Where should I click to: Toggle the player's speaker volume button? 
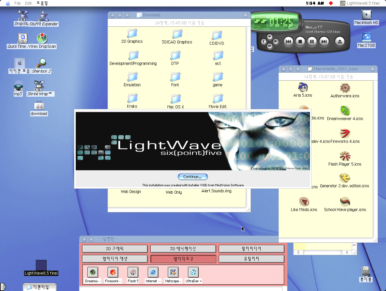pos(276,41)
